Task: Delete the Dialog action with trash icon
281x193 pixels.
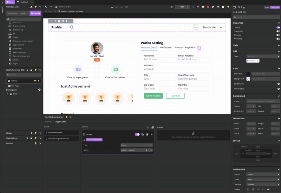Action: (147, 134)
